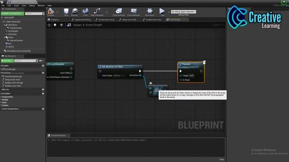Open the Window menu

coord(41,5)
